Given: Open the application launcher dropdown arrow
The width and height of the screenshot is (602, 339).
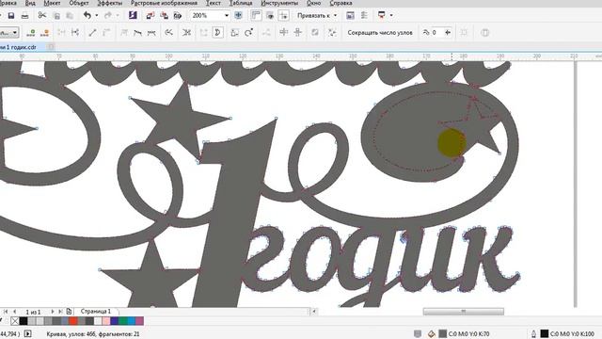Looking at the screenshot, I should click(x=391, y=15).
